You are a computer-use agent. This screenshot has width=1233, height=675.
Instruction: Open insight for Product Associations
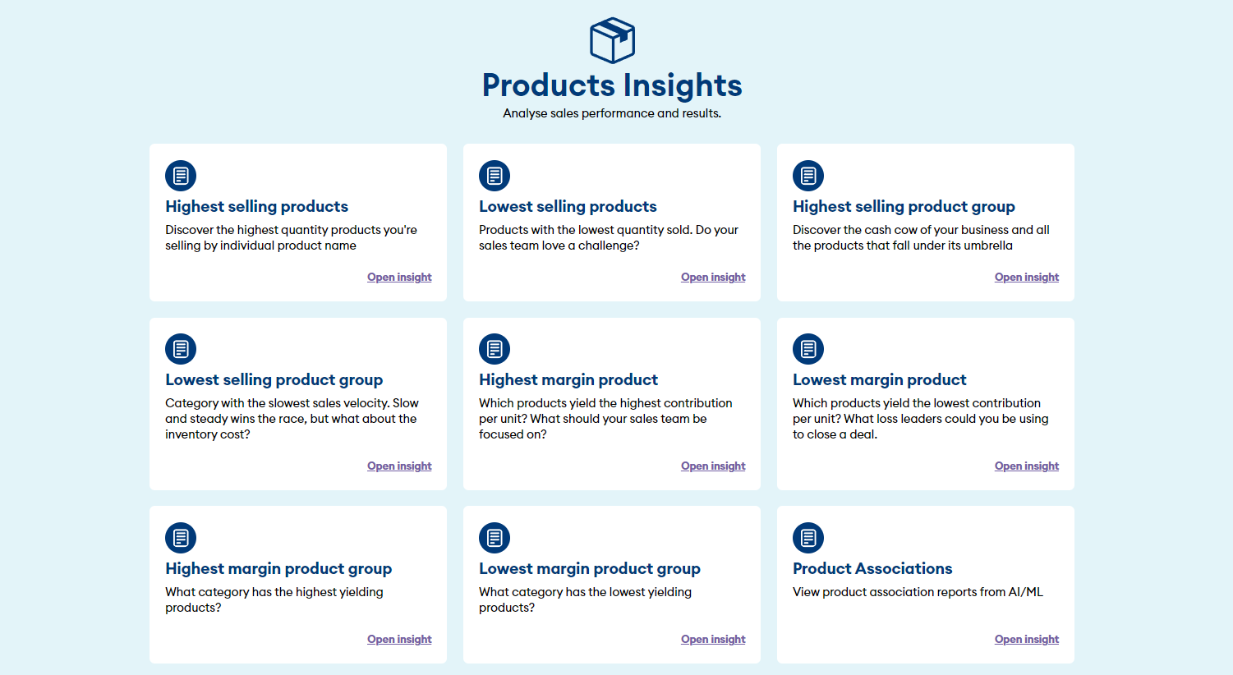[1027, 640]
